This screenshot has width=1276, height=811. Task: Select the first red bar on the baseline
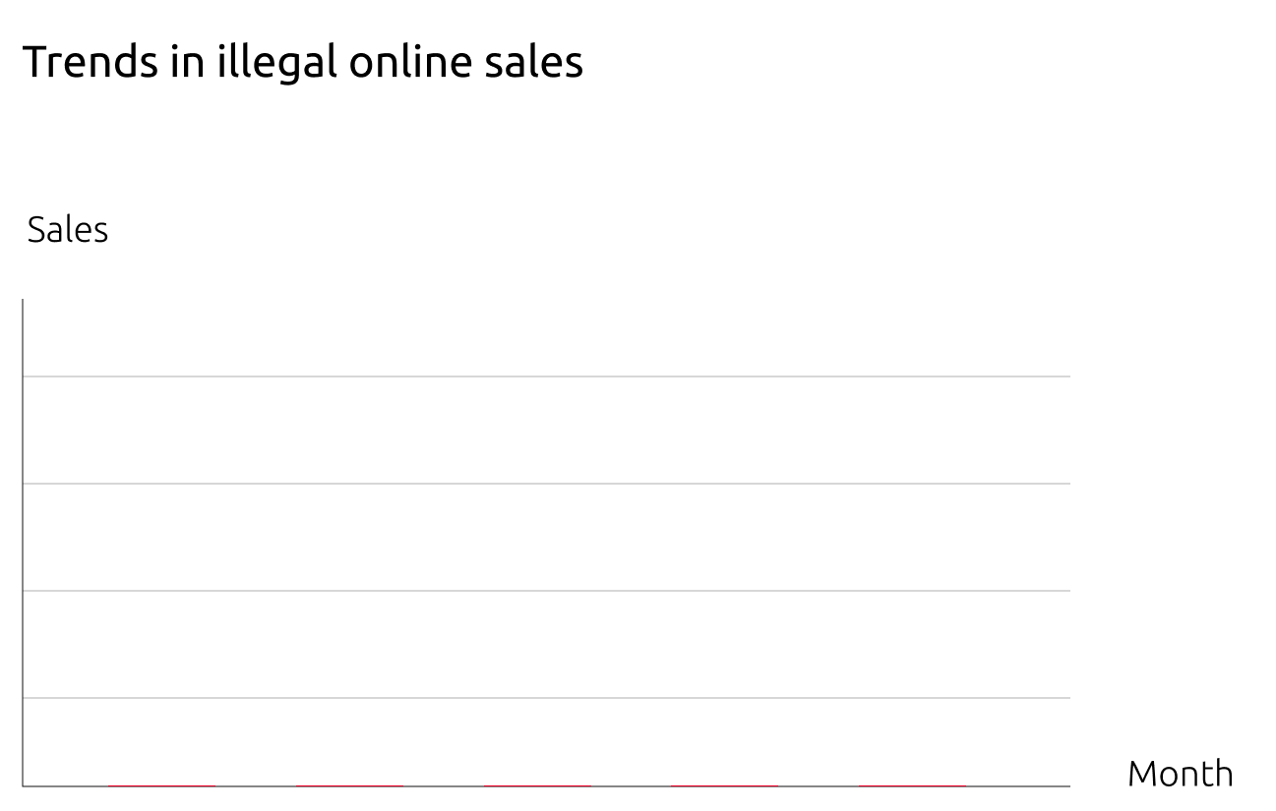click(x=161, y=785)
